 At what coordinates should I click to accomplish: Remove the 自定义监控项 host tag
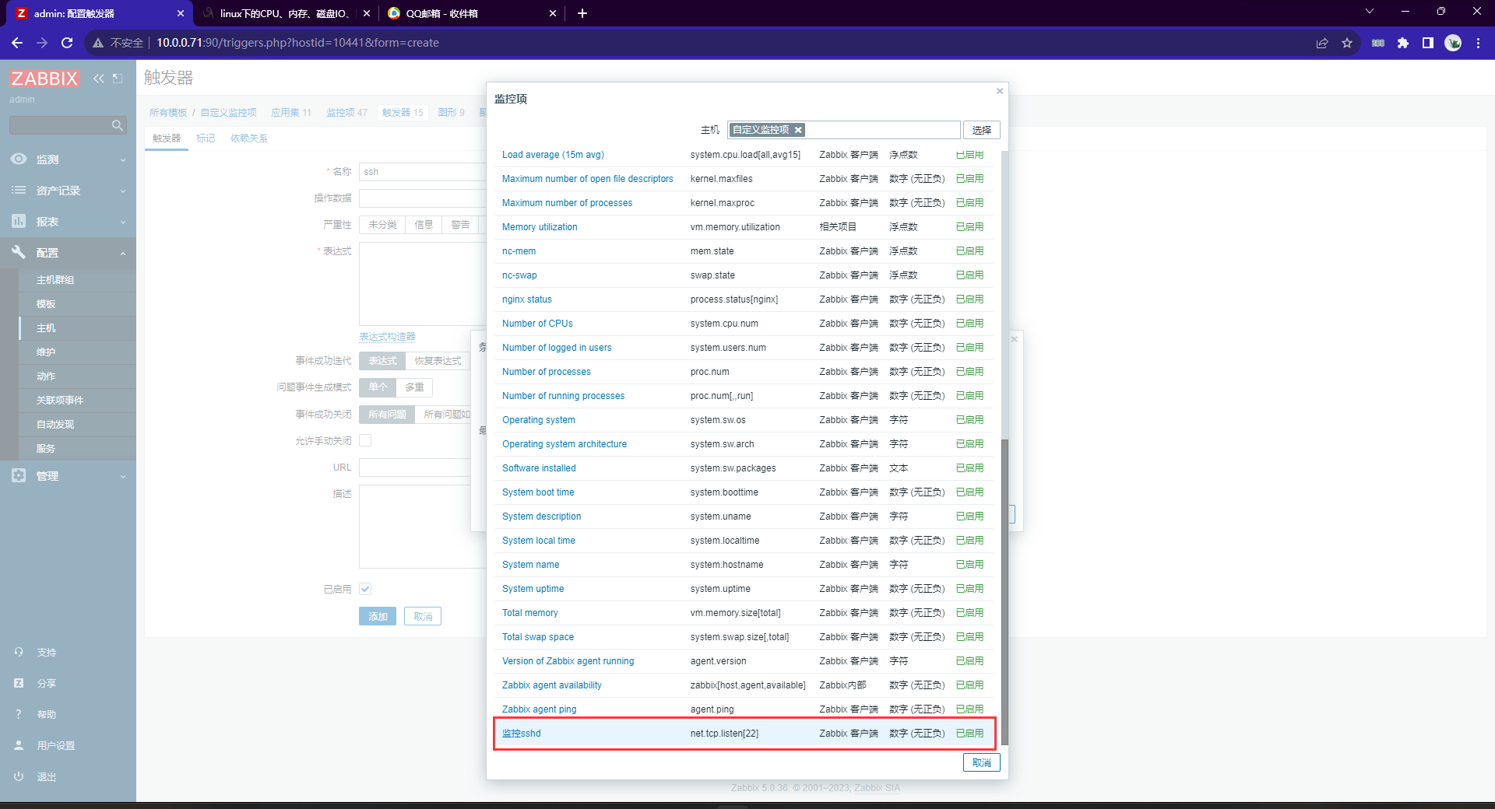tap(798, 130)
